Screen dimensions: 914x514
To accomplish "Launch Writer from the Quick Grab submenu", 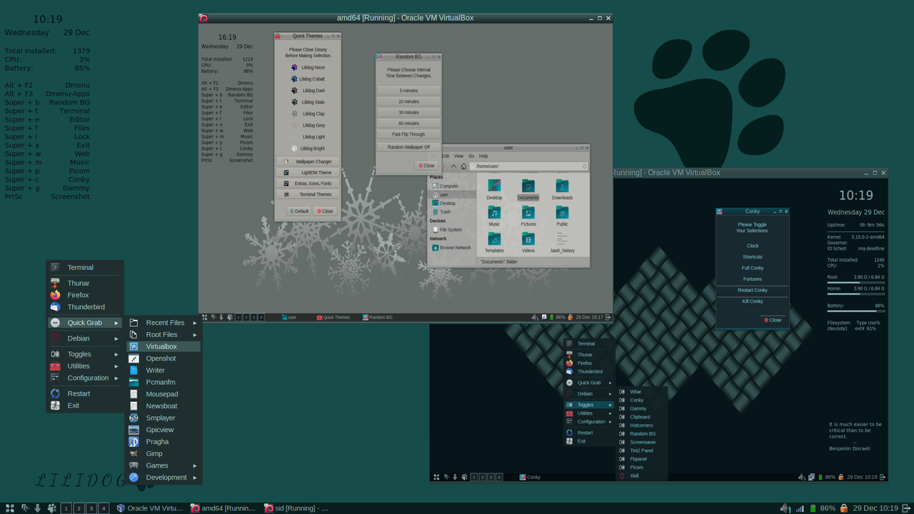I will (164, 371).
